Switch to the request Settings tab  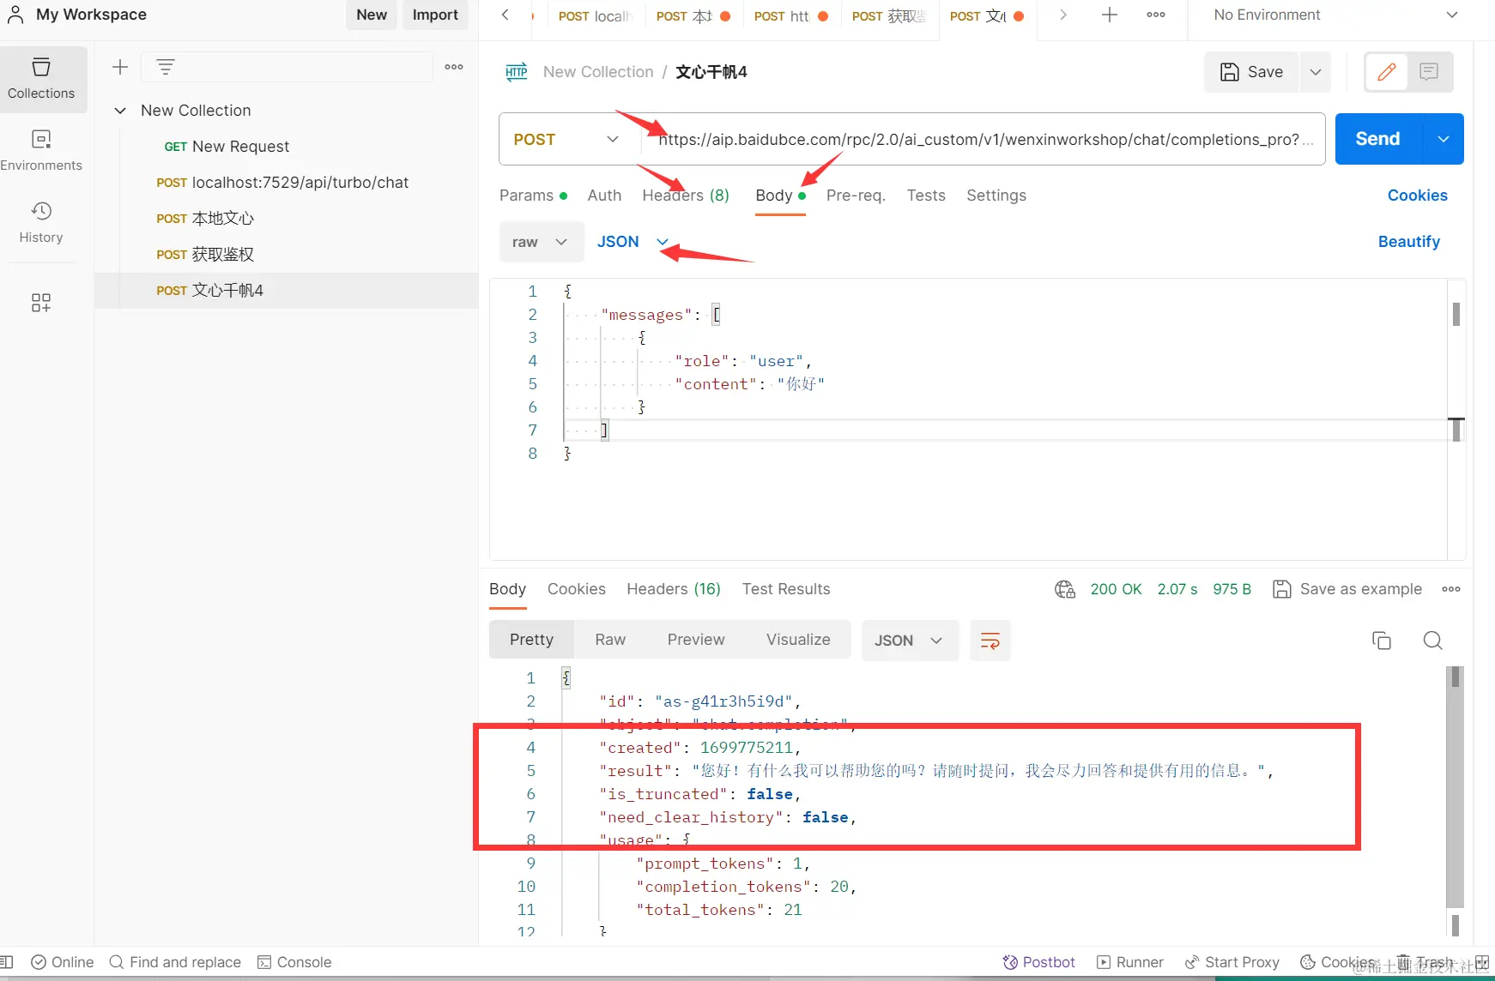(996, 196)
